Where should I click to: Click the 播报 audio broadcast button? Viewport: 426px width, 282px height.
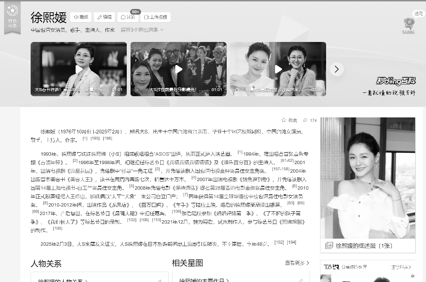(x=81, y=17)
